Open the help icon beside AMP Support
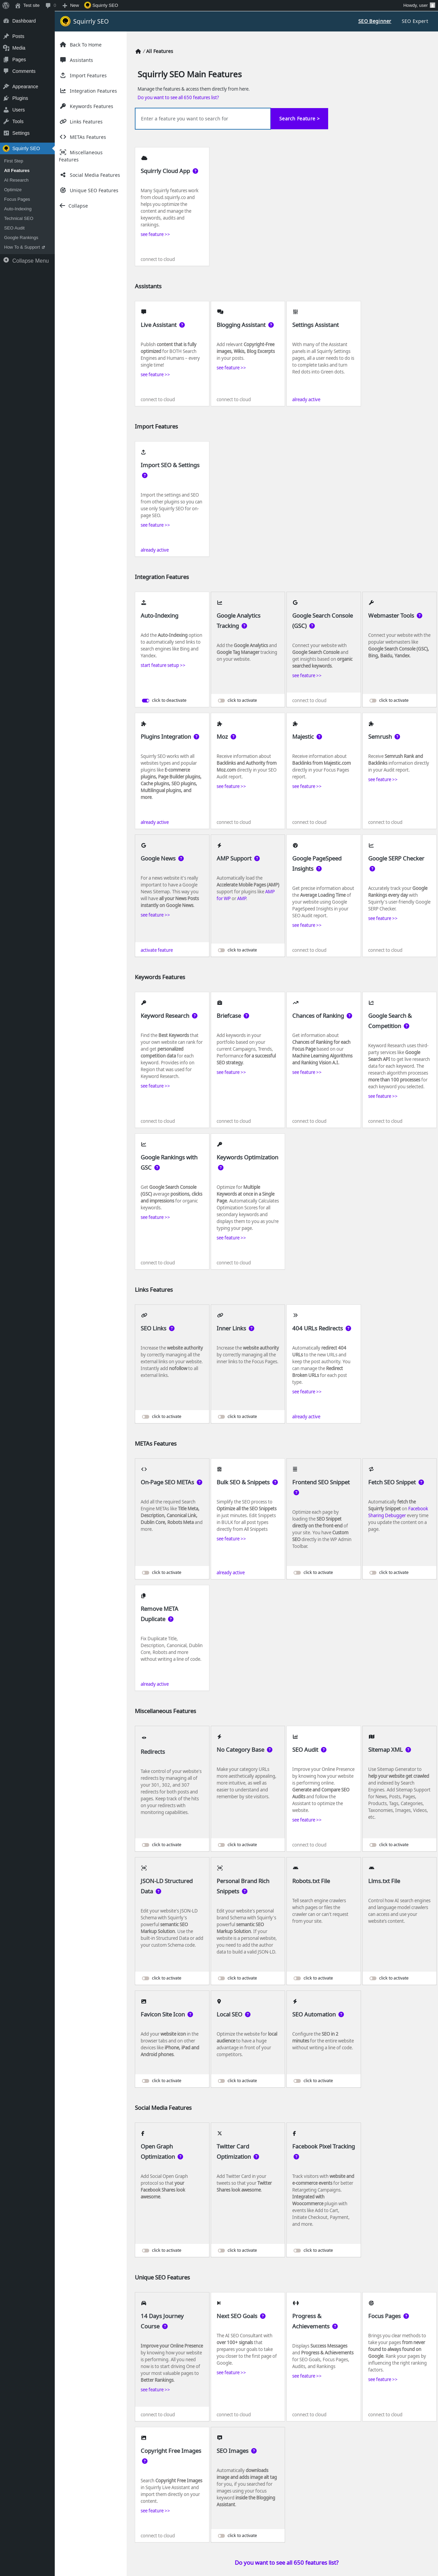 click(257, 858)
